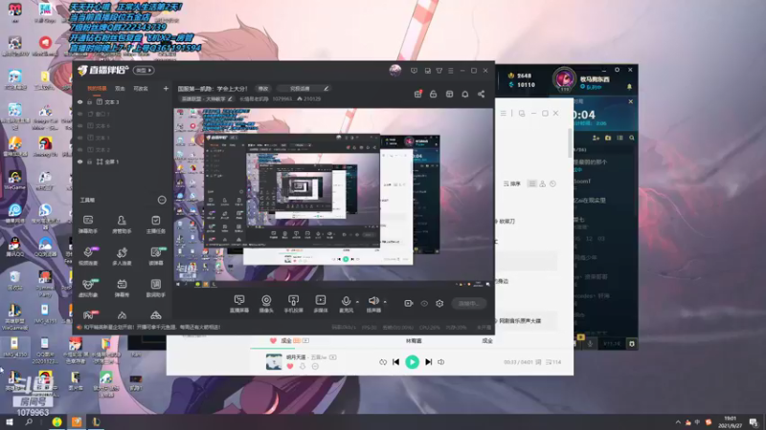Switch to the second scene tab
766x430 pixels.
[120, 89]
